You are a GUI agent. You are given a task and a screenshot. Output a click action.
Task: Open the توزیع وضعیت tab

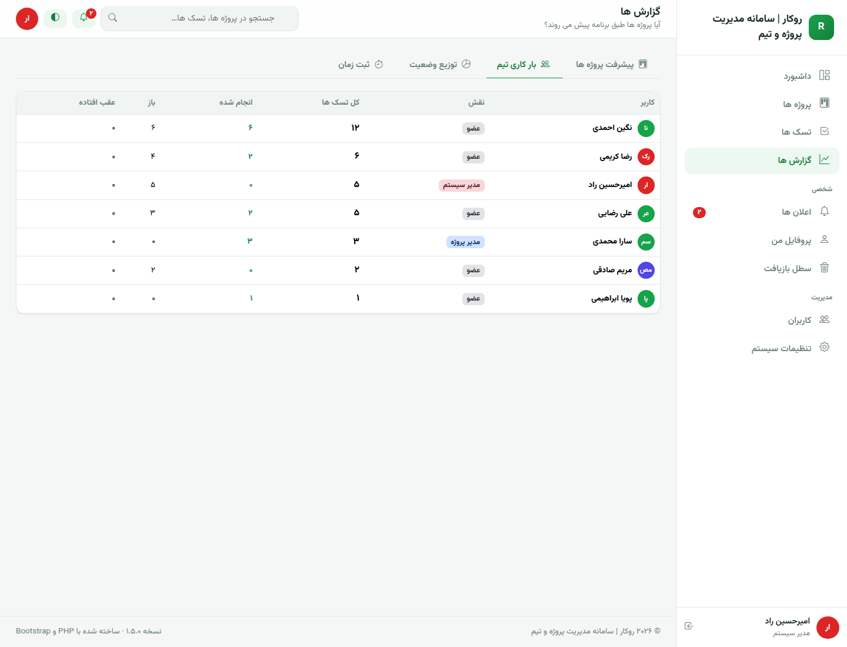pyautogui.click(x=440, y=64)
